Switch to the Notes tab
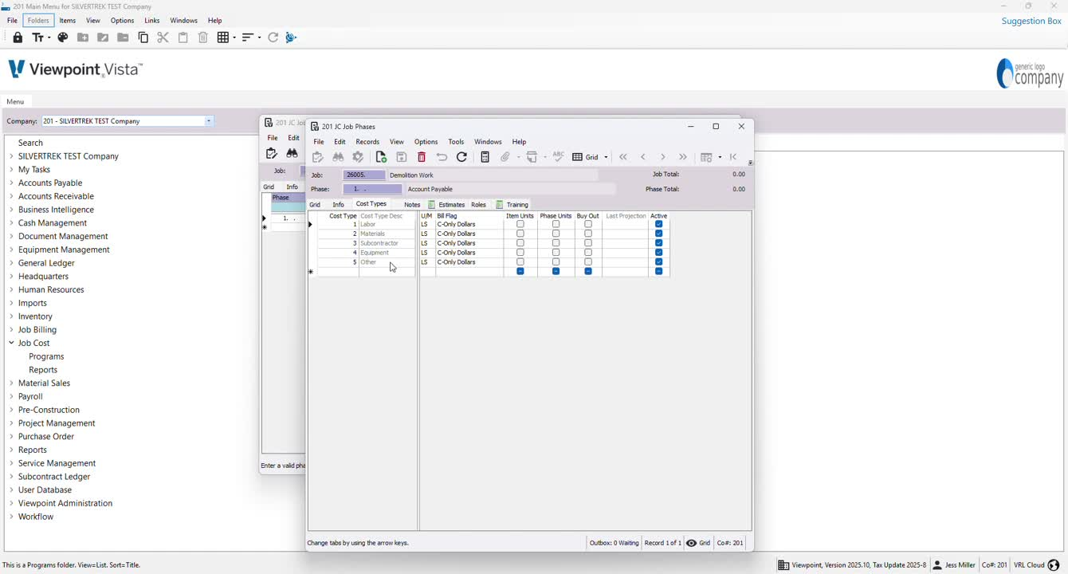This screenshot has width=1068, height=574. pos(412,205)
